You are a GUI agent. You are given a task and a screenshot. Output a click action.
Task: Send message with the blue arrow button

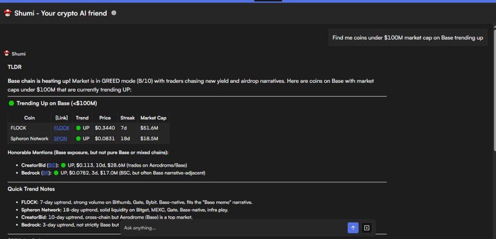[353, 228]
